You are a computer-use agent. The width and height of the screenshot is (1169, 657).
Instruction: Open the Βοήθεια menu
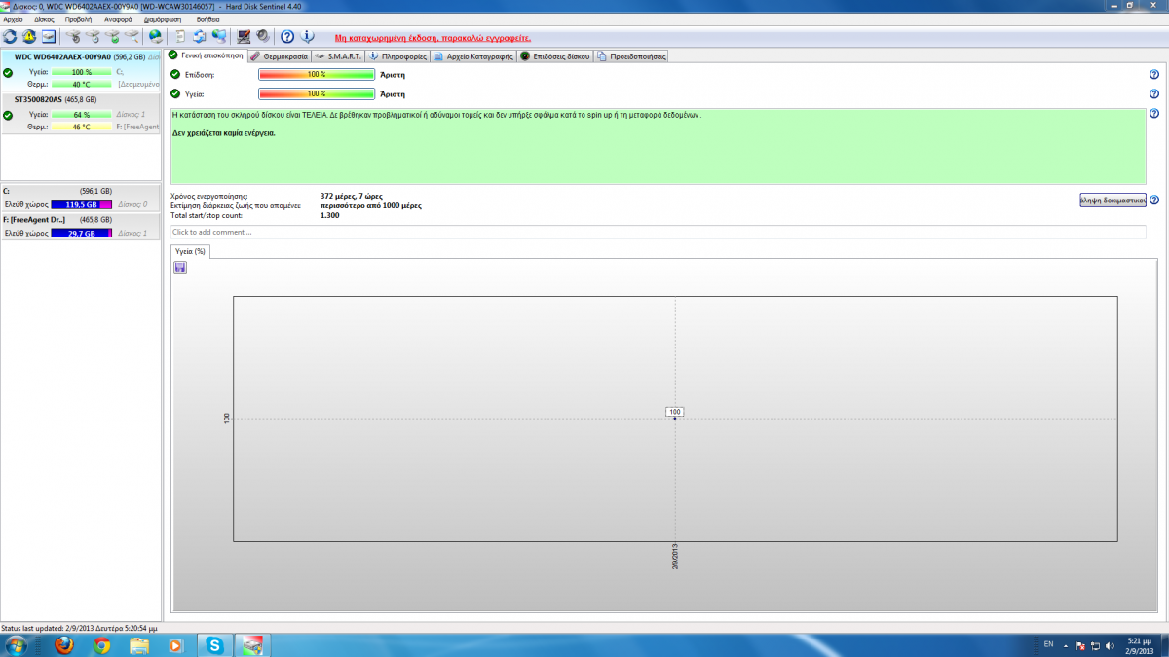pyautogui.click(x=207, y=19)
